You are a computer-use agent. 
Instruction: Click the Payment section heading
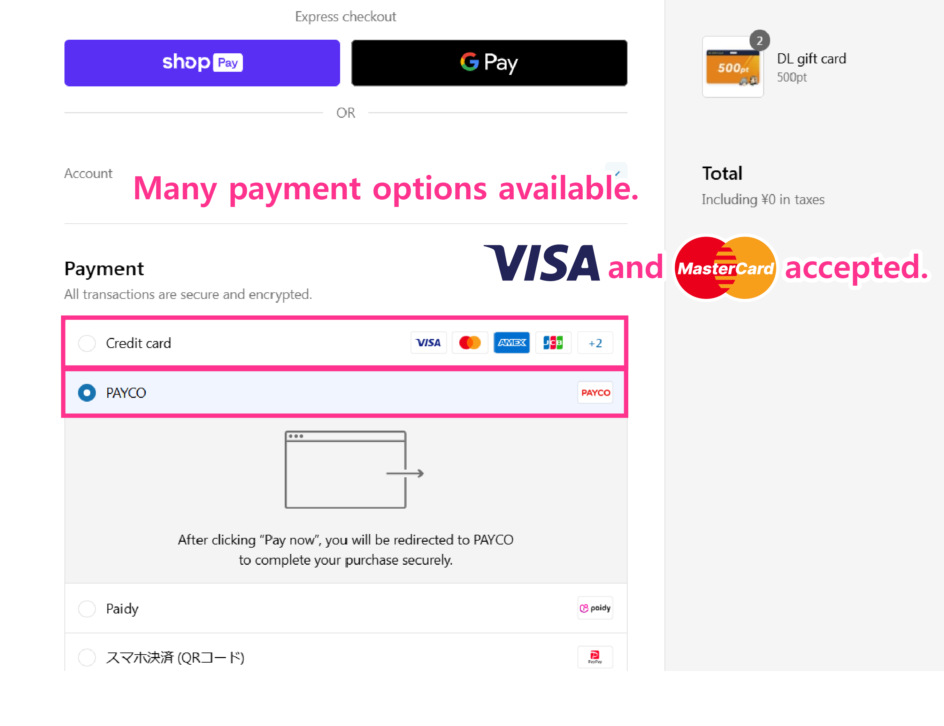pyautogui.click(x=104, y=268)
